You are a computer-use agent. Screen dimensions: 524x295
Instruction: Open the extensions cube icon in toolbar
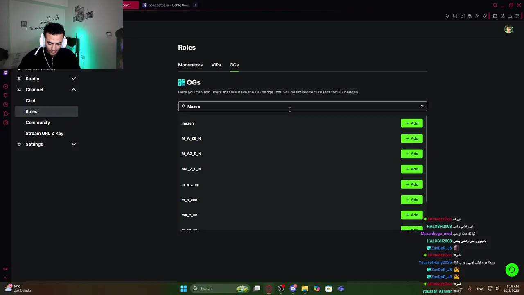(x=495, y=16)
